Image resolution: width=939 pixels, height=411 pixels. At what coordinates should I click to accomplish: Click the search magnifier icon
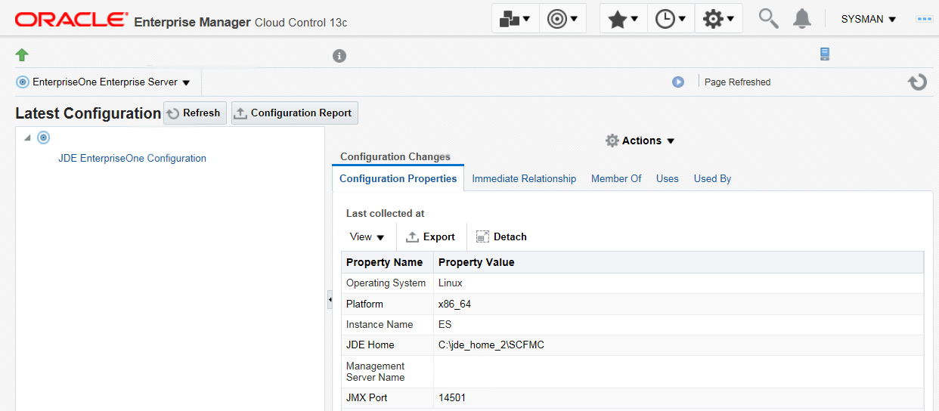[x=768, y=19]
